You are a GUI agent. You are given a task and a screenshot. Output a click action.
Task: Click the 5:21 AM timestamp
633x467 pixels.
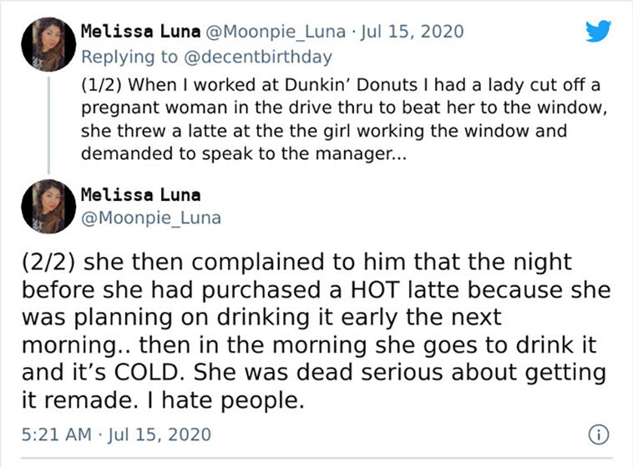click(x=57, y=434)
